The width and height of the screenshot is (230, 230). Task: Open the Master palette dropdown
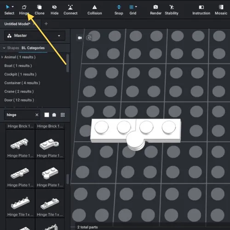pyautogui.click(x=35, y=35)
